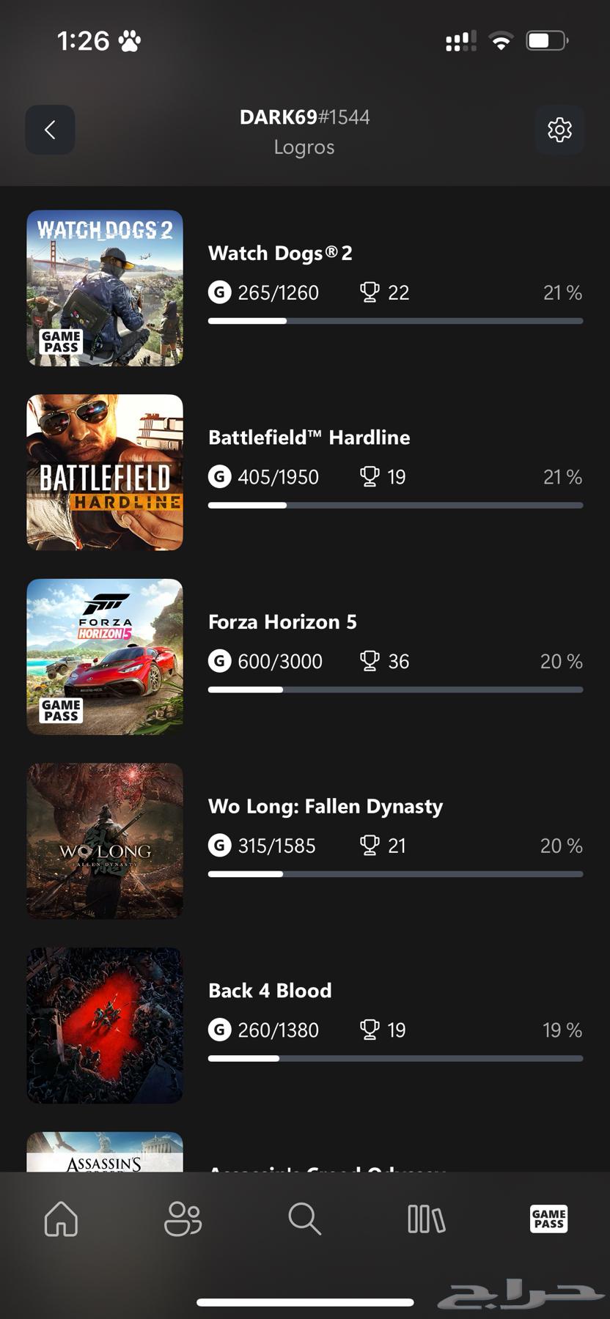Tap the trophy icon for Back 4 Blood
This screenshot has height=1319, width=610.
[x=370, y=1030]
